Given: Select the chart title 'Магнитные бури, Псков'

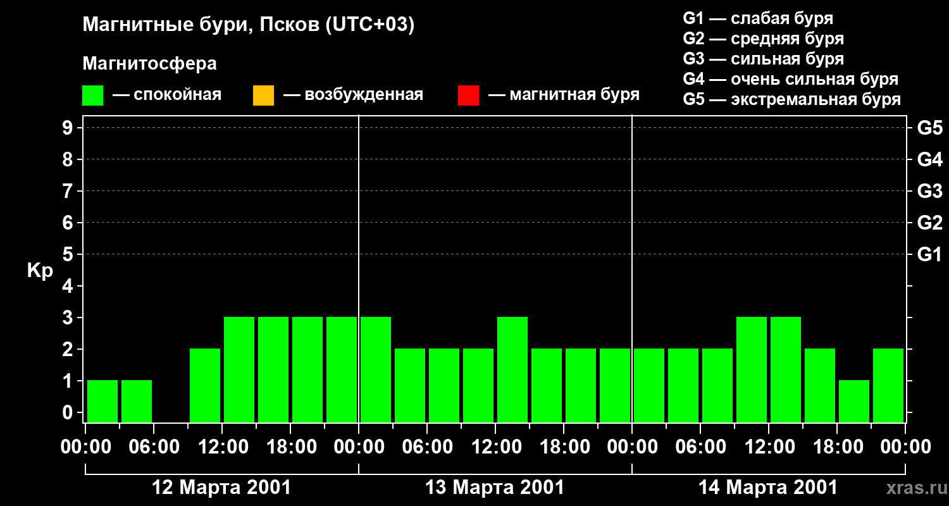Looking at the screenshot, I should coord(248,25).
